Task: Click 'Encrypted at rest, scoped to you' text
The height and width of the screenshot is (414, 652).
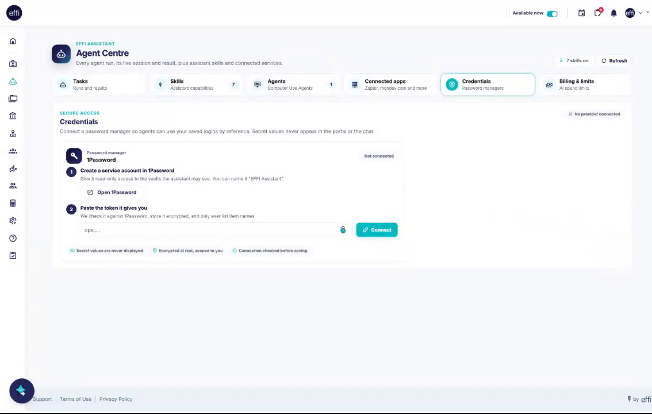Action: click(x=190, y=251)
